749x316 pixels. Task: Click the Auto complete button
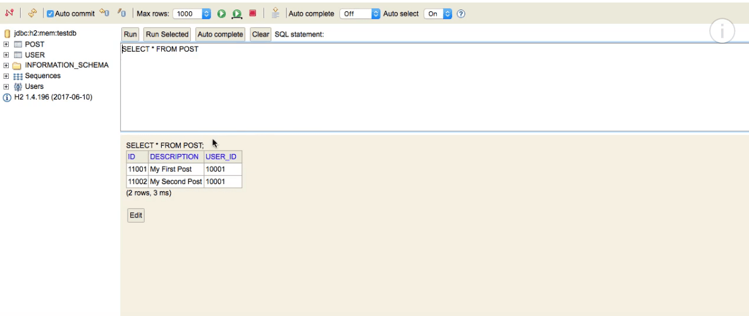[220, 34]
